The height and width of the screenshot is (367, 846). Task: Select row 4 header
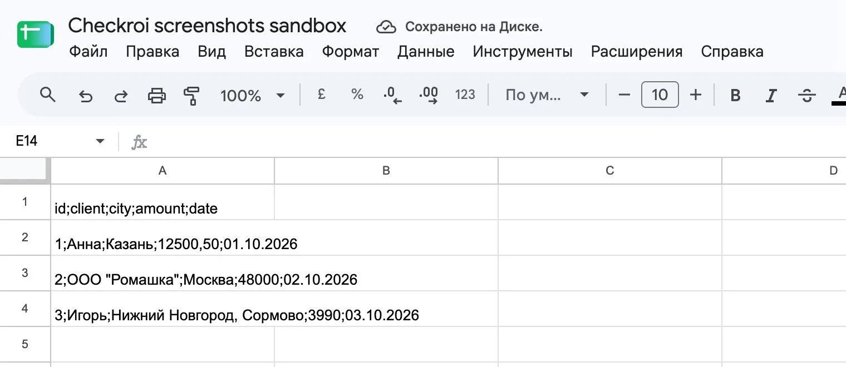pos(25,309)
